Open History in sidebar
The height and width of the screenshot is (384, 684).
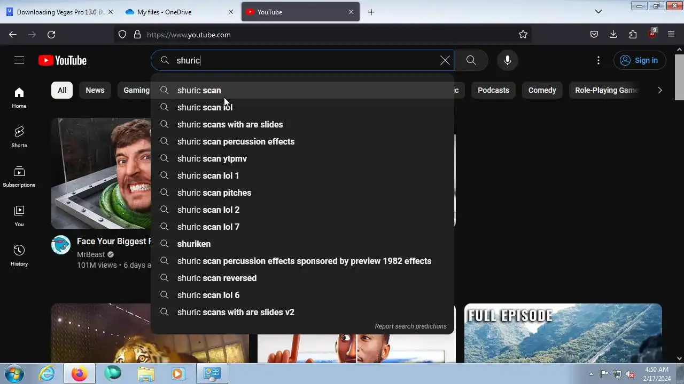(19, 255)
